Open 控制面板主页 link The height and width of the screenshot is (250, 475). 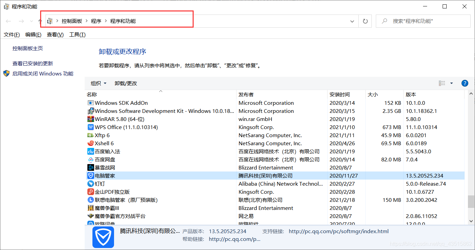(28, 48)
